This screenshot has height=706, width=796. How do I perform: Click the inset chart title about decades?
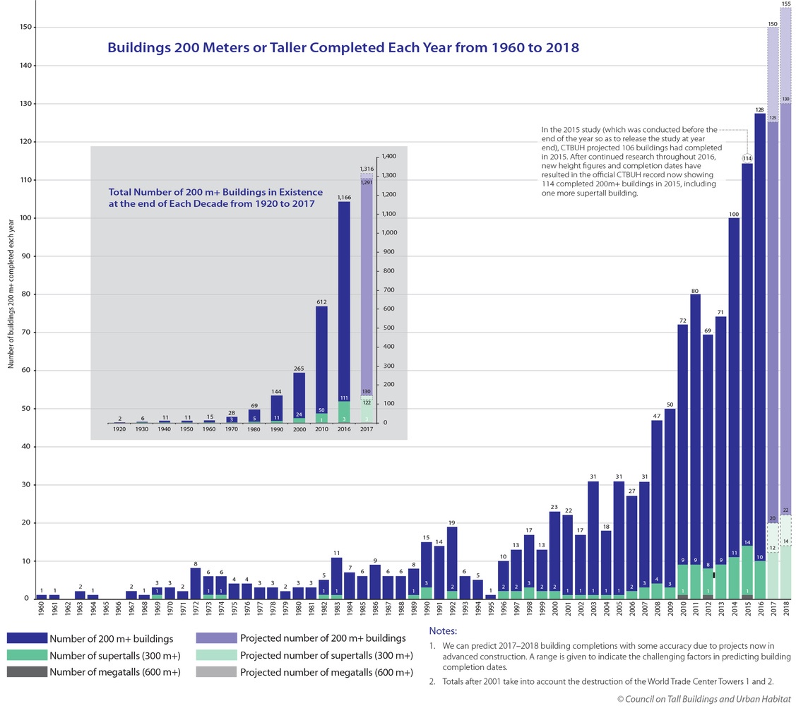(x=215, y=198)
